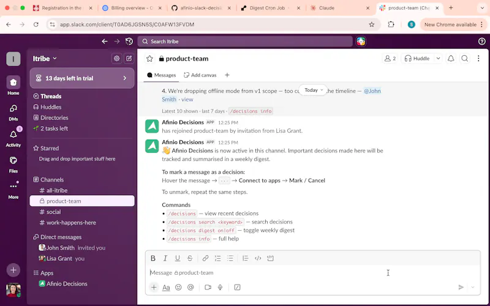The height and width of the screenshot is (306, 490).
Task: Go back in Slack history
Action: click(105, 41)
